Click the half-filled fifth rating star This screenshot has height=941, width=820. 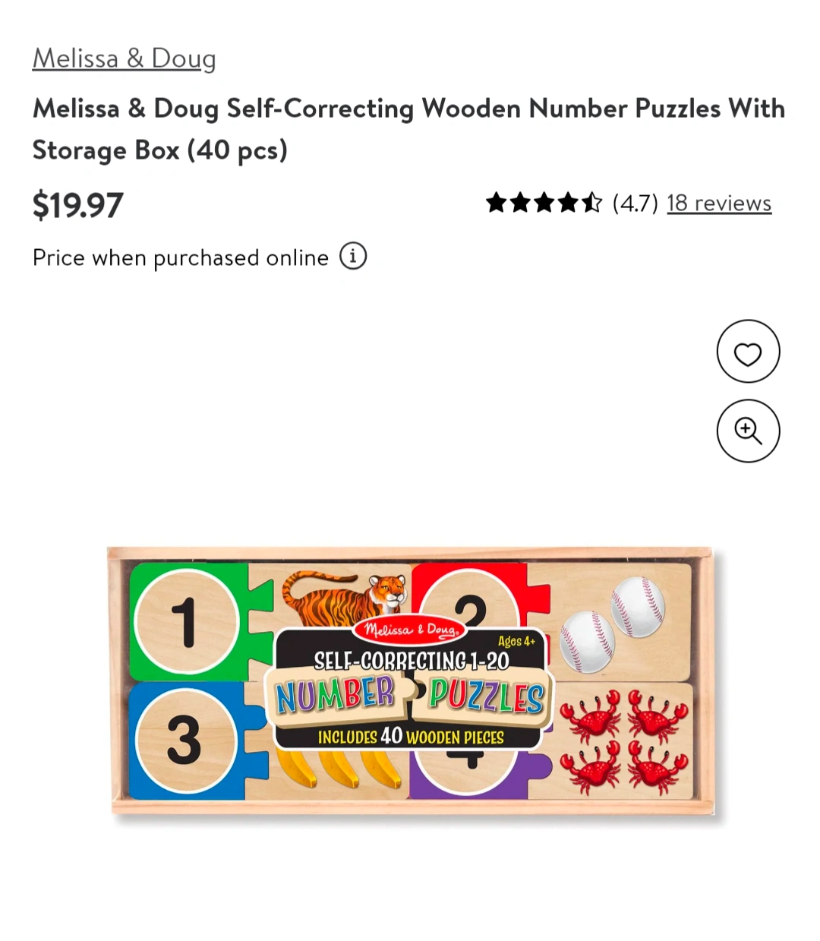(x=591, y=203)
